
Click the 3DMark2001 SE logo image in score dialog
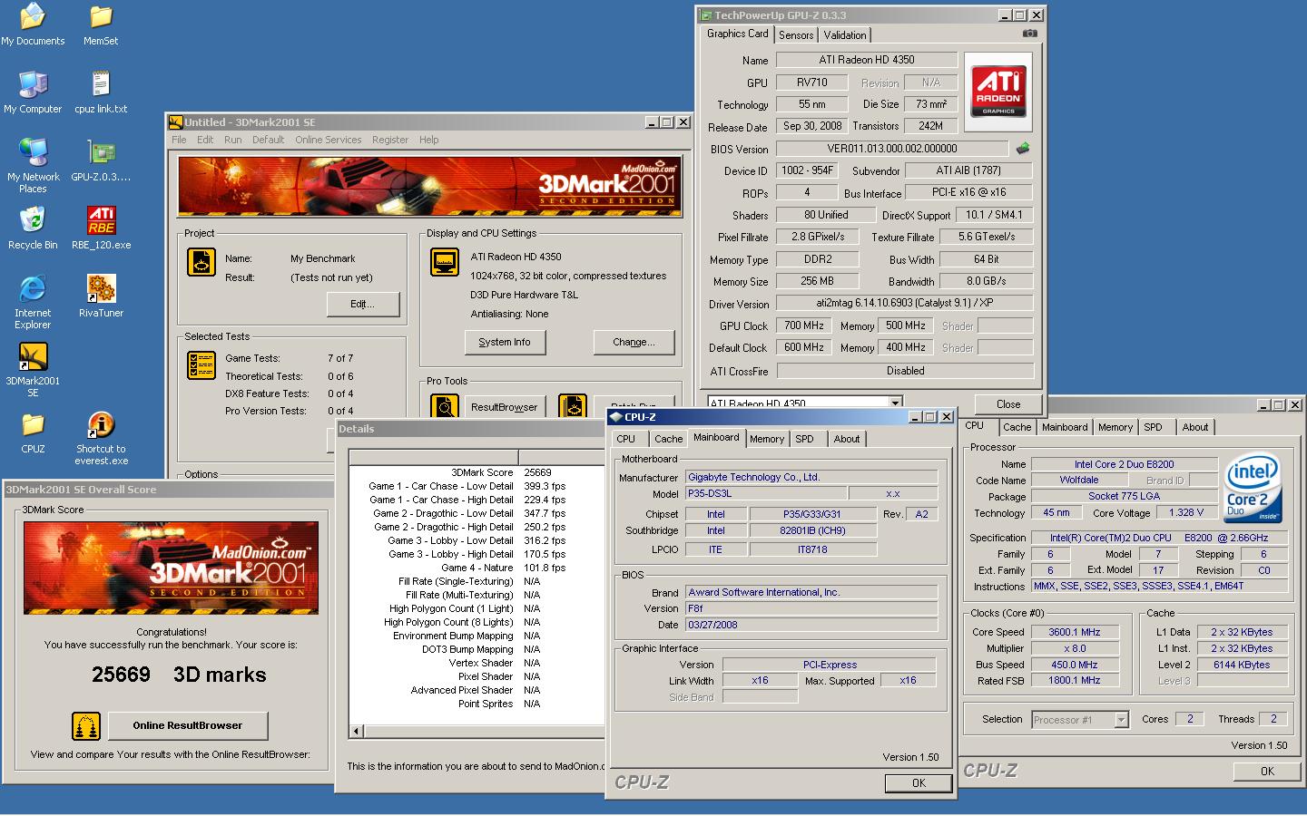(x=171, y=568)
